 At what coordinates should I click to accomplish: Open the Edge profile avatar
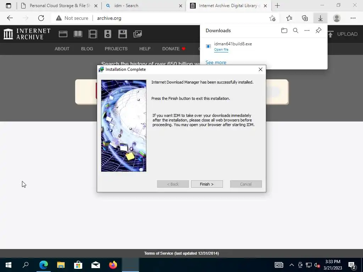click(337, 18)
